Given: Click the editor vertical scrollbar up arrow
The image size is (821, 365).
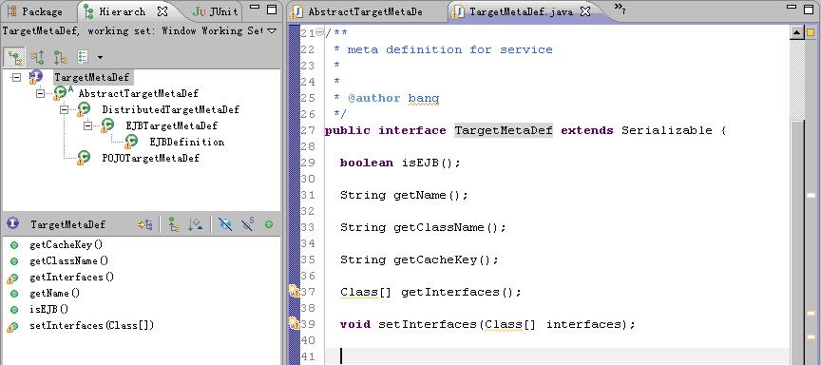Looking at the screenshot, I should click(796, 32).
